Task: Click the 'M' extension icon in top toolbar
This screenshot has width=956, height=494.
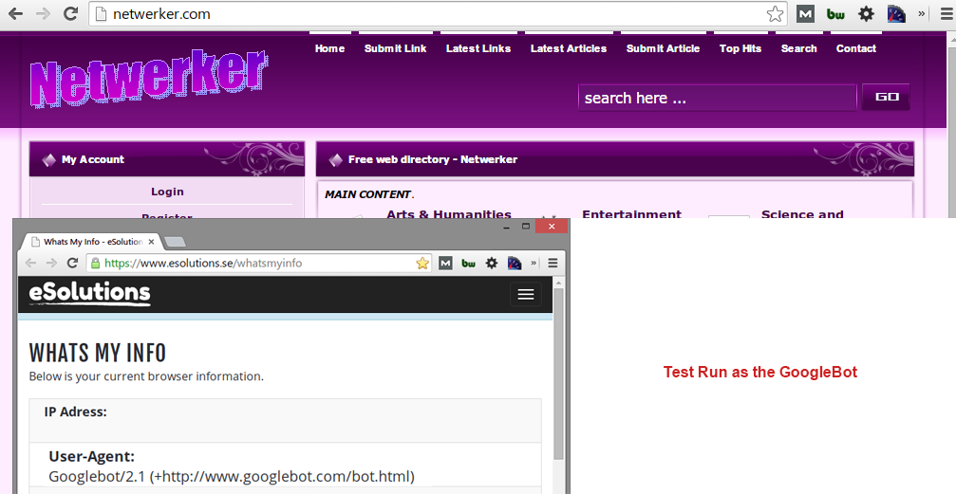Action: [805, 14]
